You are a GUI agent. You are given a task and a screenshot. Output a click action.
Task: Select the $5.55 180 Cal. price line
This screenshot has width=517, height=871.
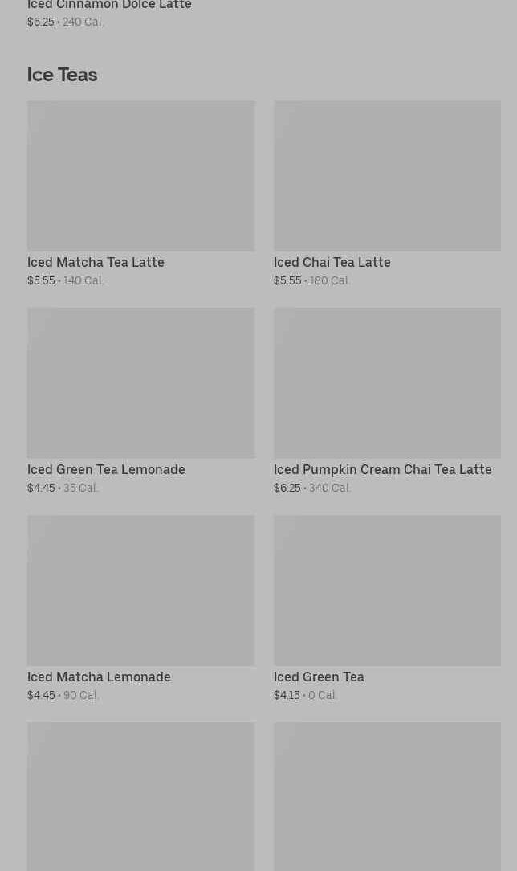(x=311, y=280)
